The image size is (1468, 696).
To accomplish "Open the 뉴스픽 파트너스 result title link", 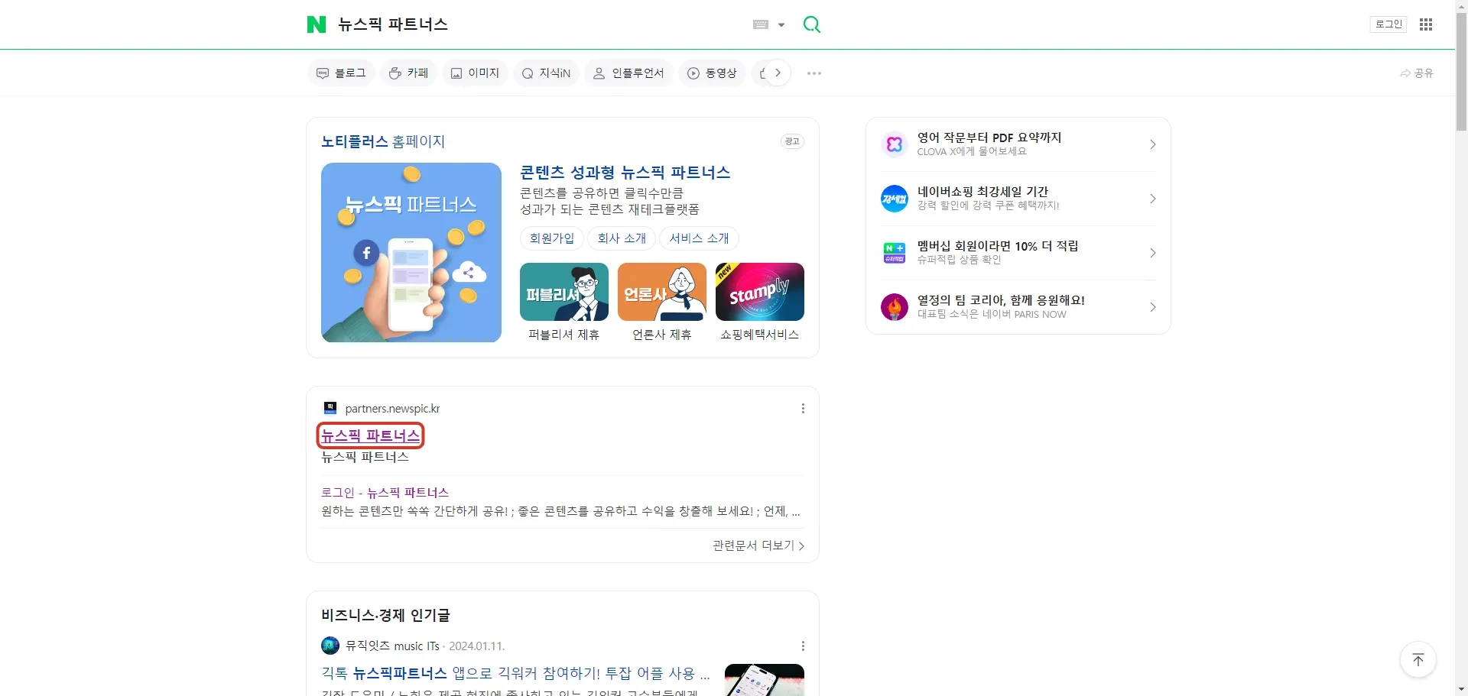I will [371, 435].
